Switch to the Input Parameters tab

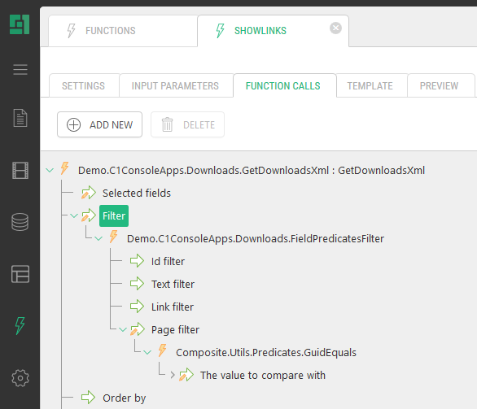pyautogui.click(x=176, y=85)
